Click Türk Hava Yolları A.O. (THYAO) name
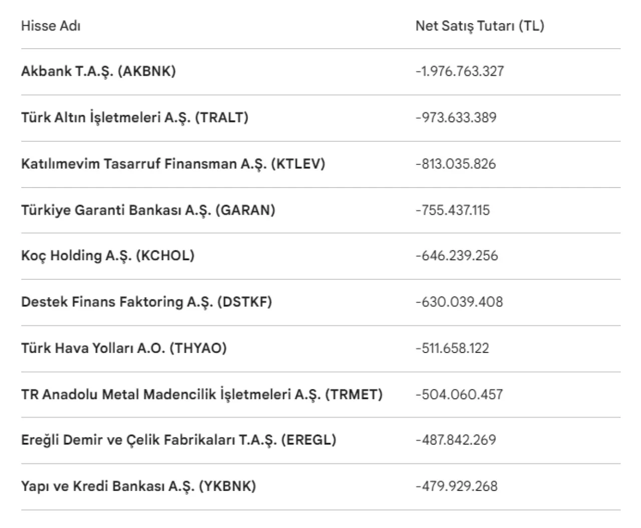This screenshot has height=528, width=641. (124, 348)
